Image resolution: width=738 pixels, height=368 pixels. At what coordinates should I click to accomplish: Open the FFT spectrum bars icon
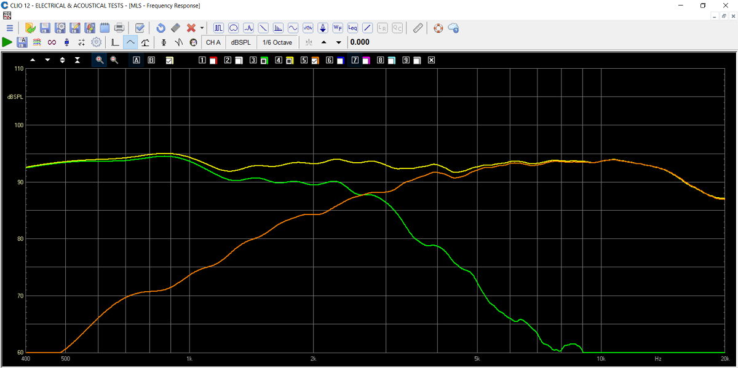[278, 28]
